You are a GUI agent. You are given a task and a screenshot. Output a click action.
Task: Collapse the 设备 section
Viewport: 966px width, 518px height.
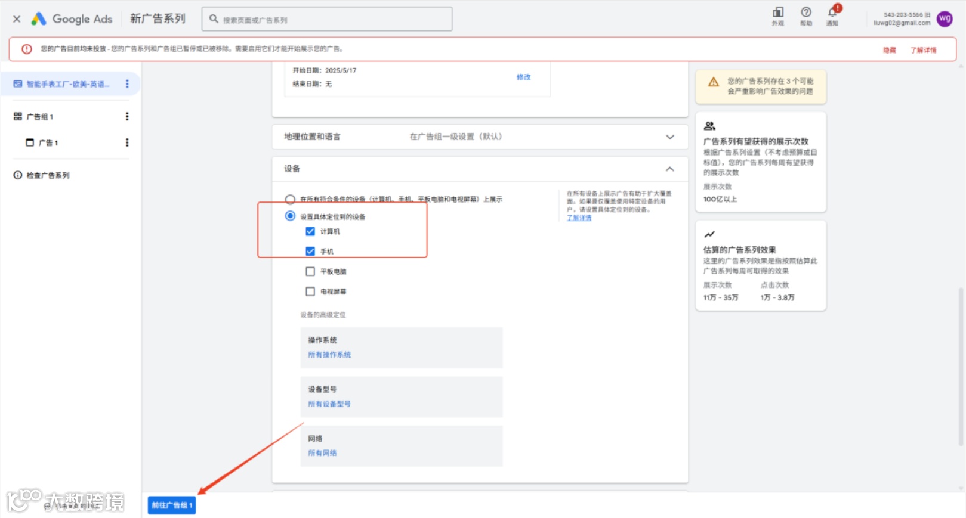click(x=669, y=169)
